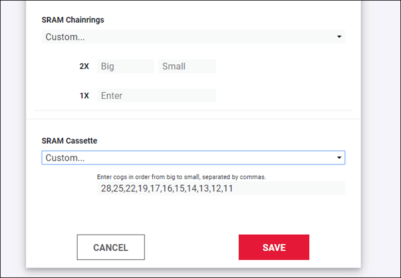
Task: Click the gray page background outside the dialog
Action: point(381,138)
